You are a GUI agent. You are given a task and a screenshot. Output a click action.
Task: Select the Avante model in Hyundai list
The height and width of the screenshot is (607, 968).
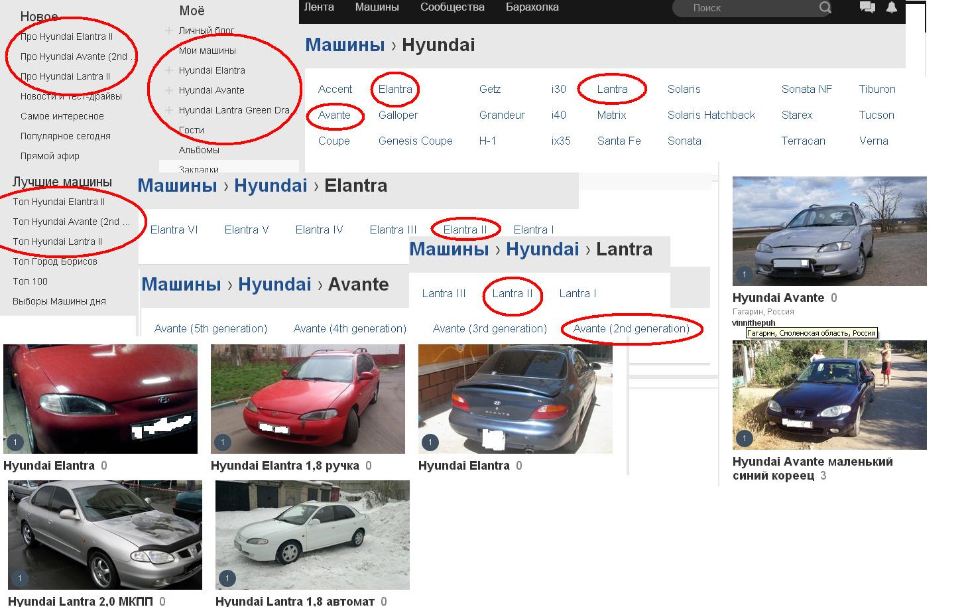tap(334, 115)
